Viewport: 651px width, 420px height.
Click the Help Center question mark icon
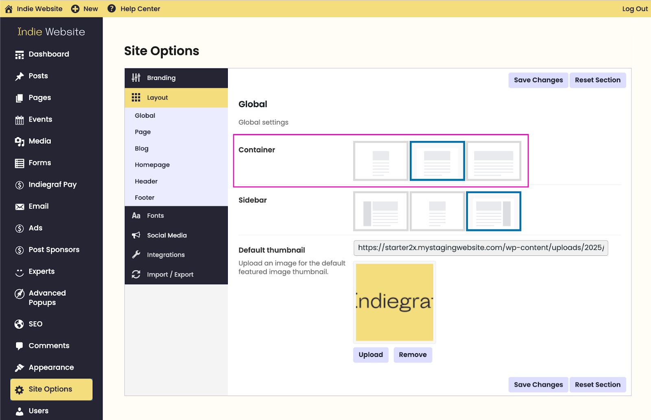point(111,9)
